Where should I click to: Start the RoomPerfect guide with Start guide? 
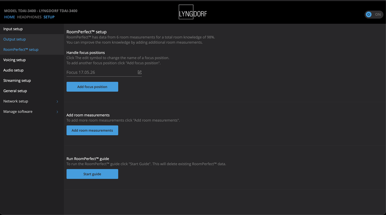(x=92, y=174)
